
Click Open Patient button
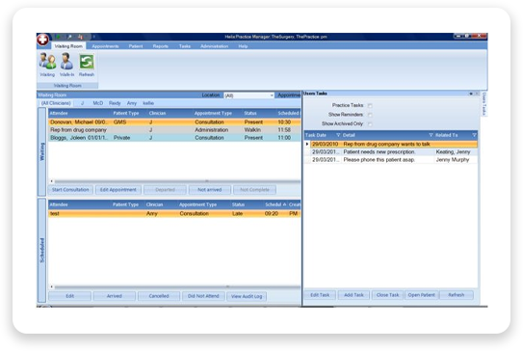coord(421,295)
